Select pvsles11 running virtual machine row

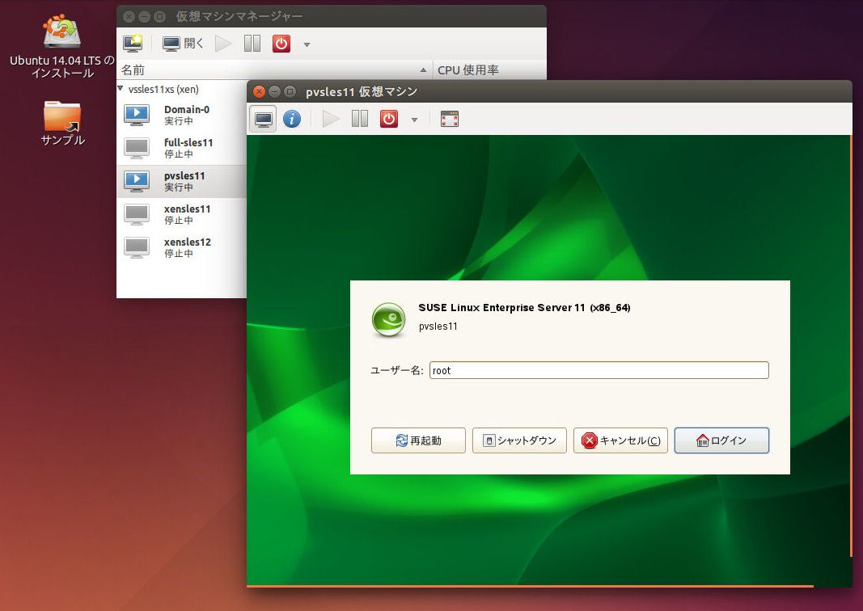[182, 181]
